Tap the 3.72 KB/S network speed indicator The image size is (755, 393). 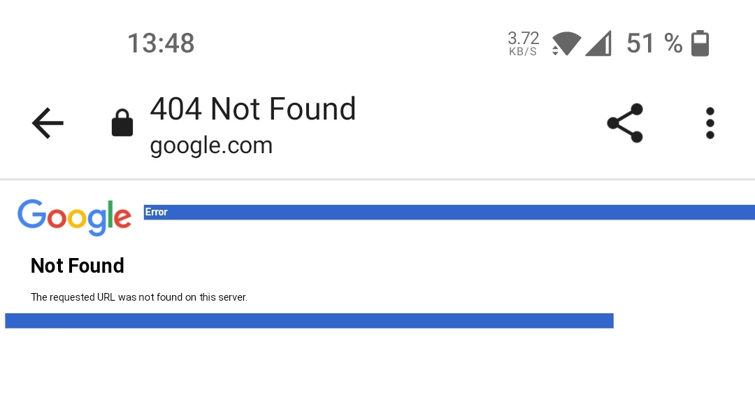[x=523, y=38]
